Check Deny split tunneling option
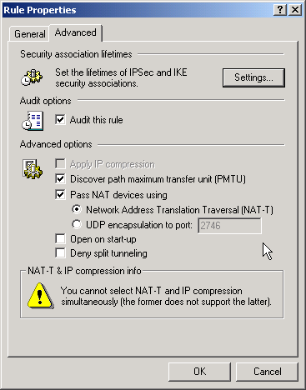The image size is (306, 390). 60,253
